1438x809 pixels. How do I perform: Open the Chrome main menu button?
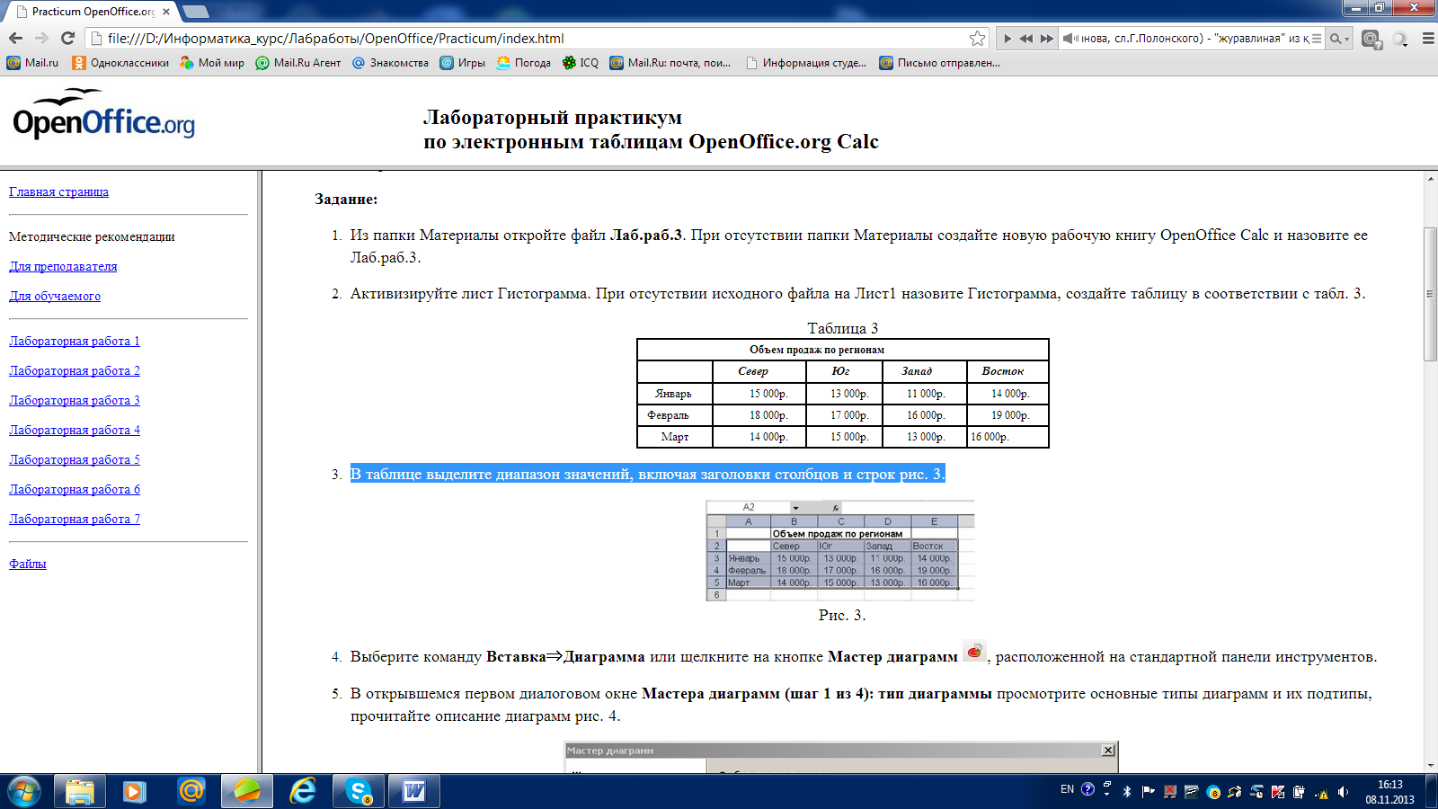(1428, 39)
